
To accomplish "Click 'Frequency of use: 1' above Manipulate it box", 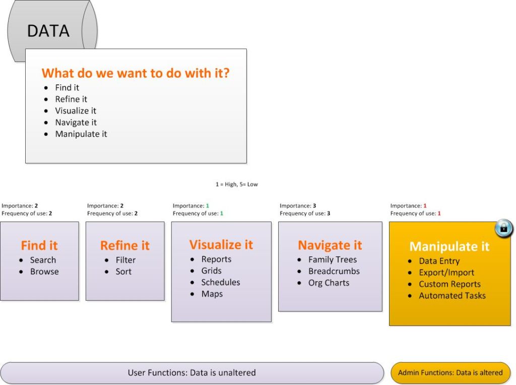I will (x=415, y=213).
